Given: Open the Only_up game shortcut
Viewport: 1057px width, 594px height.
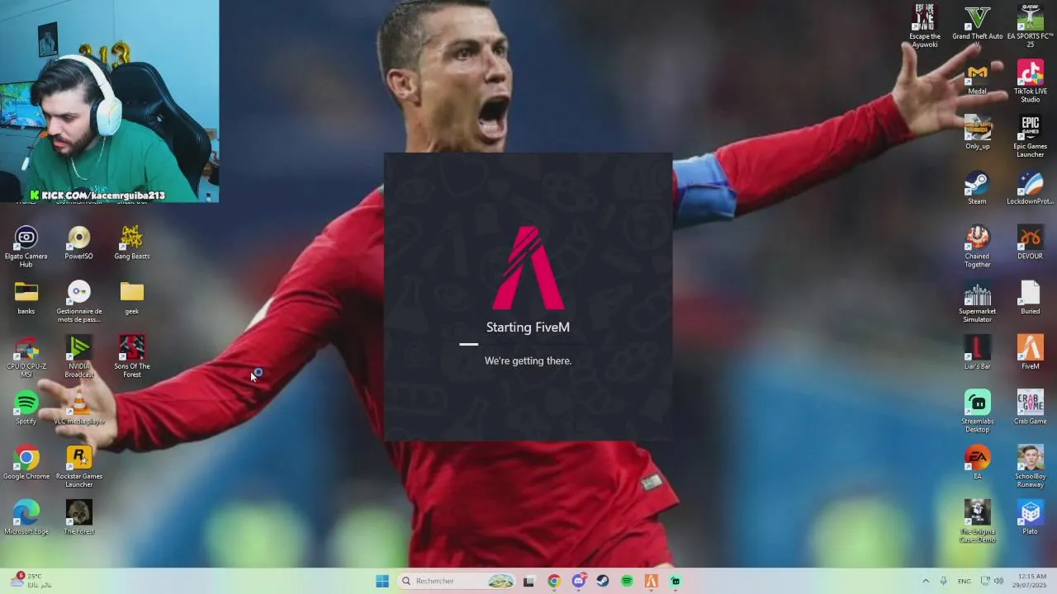Looking at the screenshot, I should (977, 132).
